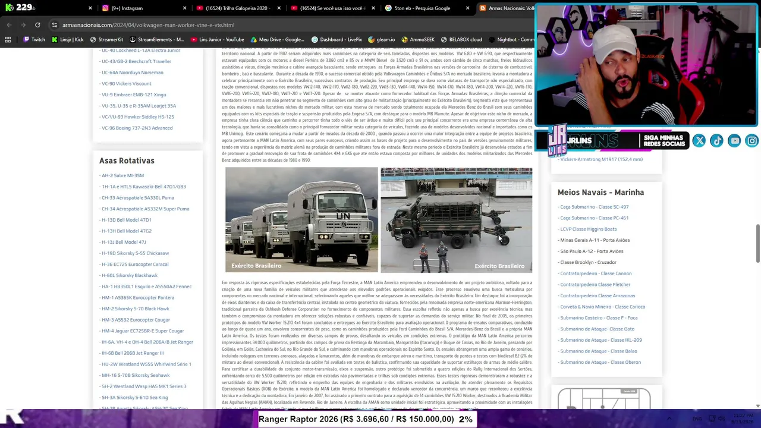The image size is (761, 428).
Task: Open the Submarino de Ataque - Classe Oberon link
Action: (600, 362)
